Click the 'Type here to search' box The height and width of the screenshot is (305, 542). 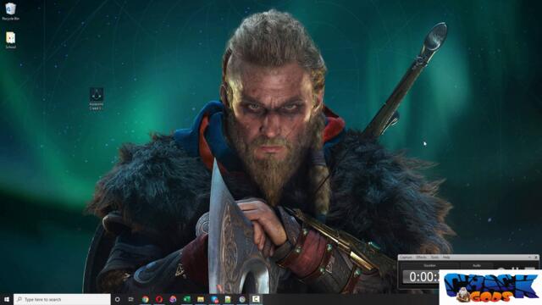coord(62,299)
